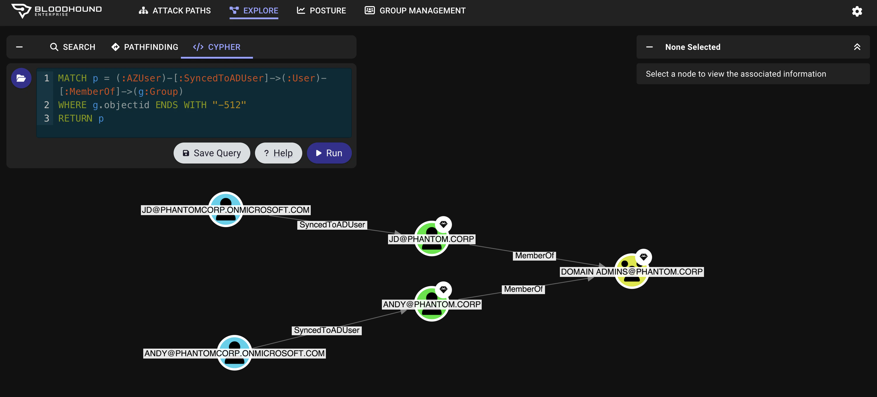This screenshot has width=877, height=397.
Task: Switch to the Pathfinding tab
Action: click(x=145, y=47)
